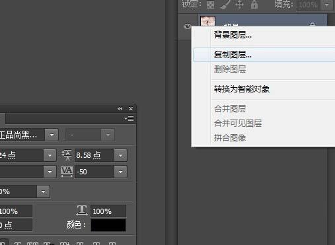Click the baseline shift 0 点 field
335x245 pixels.
[x=16, y=225]
